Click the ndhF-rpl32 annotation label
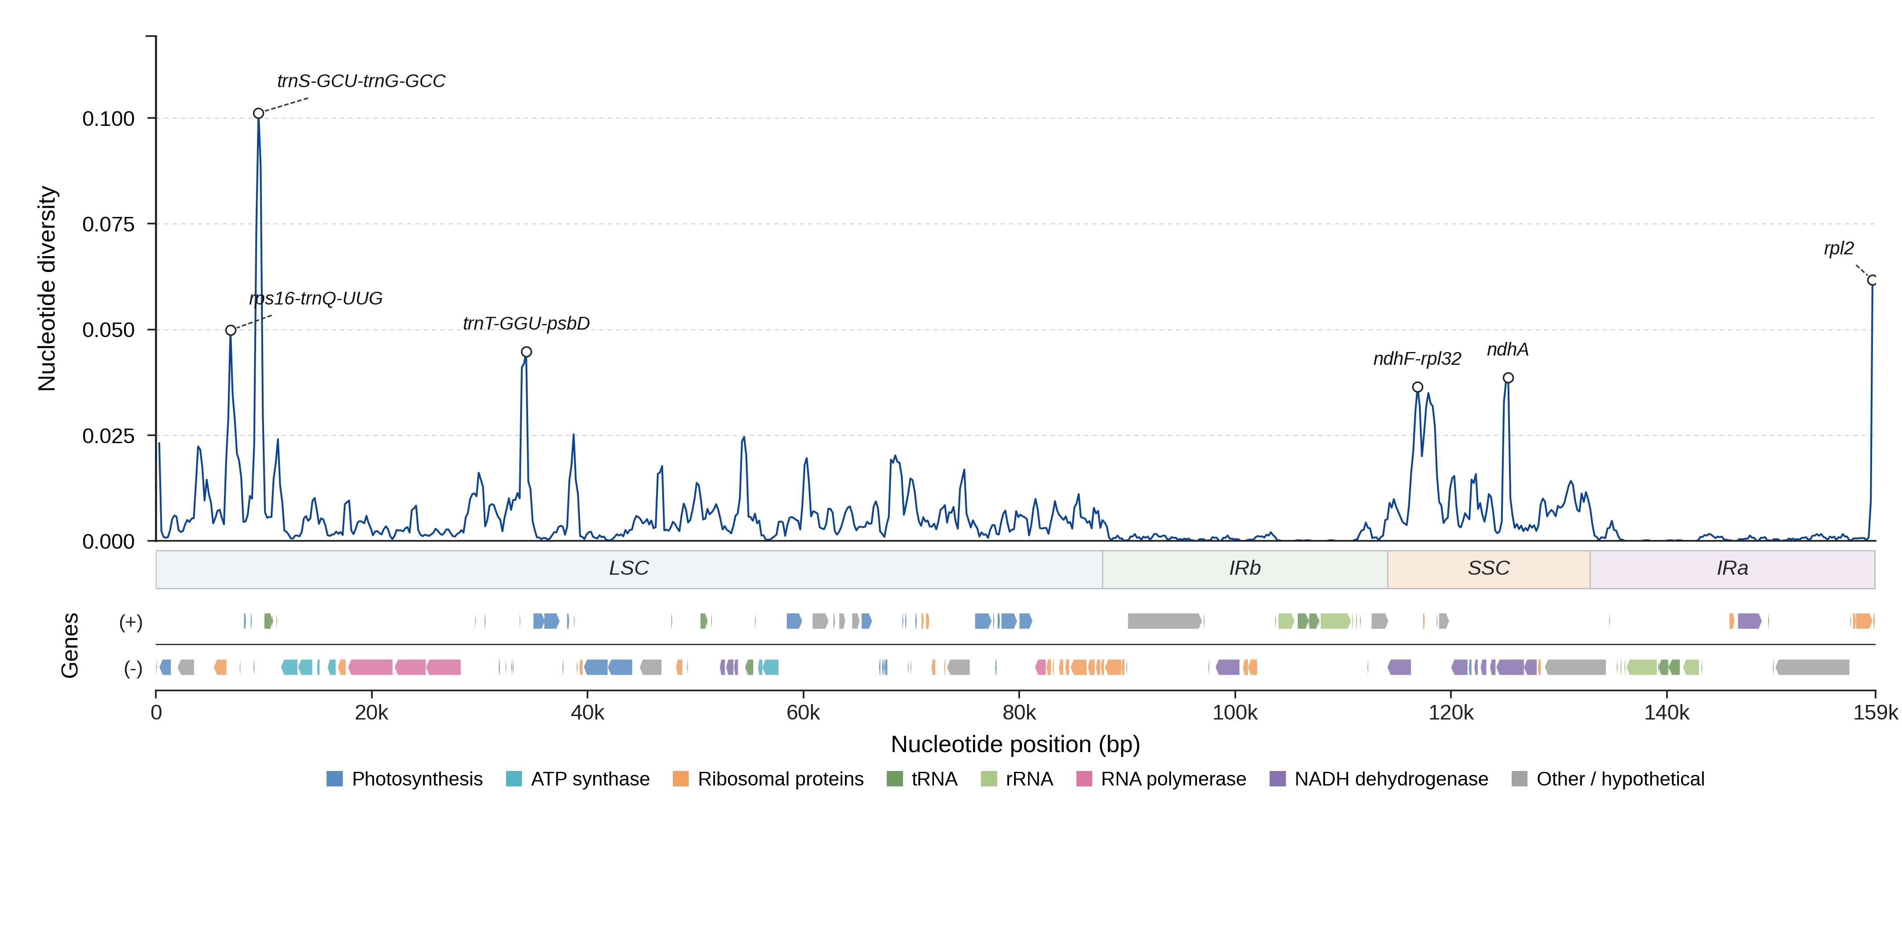This screenshot has width=1902, height=925. coord(1417,359)
